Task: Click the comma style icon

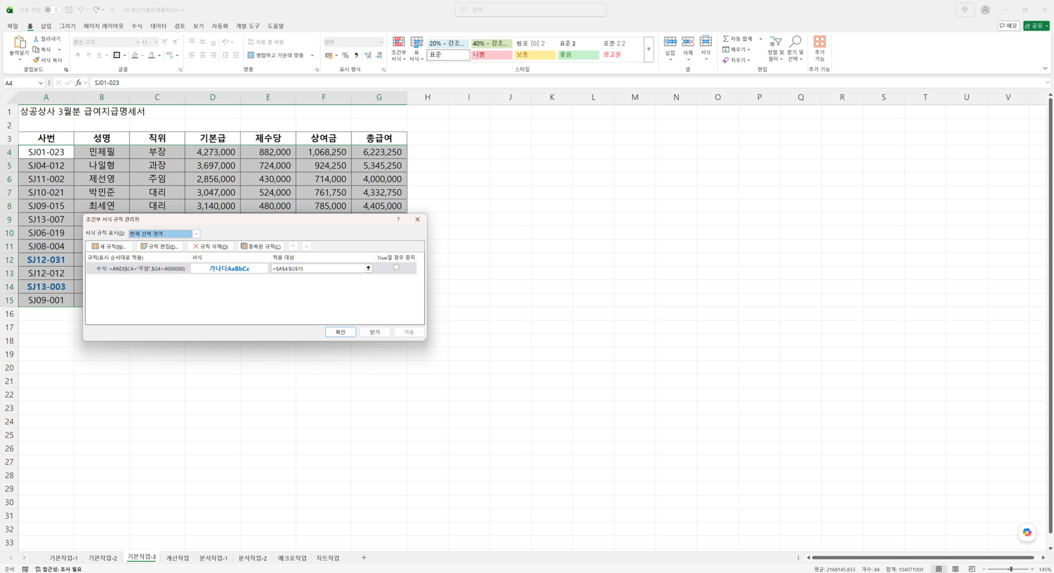Action: click(356, 55)
